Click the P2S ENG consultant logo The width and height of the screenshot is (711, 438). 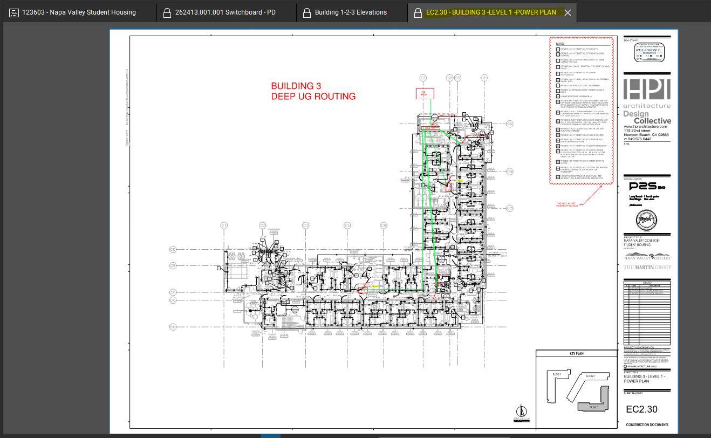coord(647,187)
